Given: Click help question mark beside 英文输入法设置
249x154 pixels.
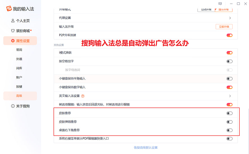Looking at the screenshot, I should (83, 96).
